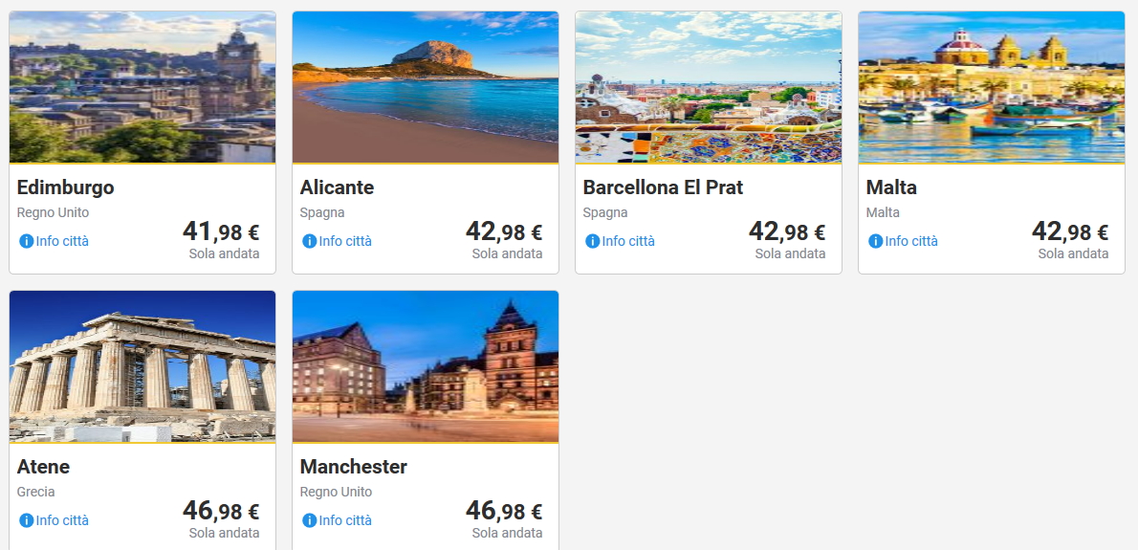Click the info icon on Malta card
Viewport: 1138px width, 550px height.
876,241
